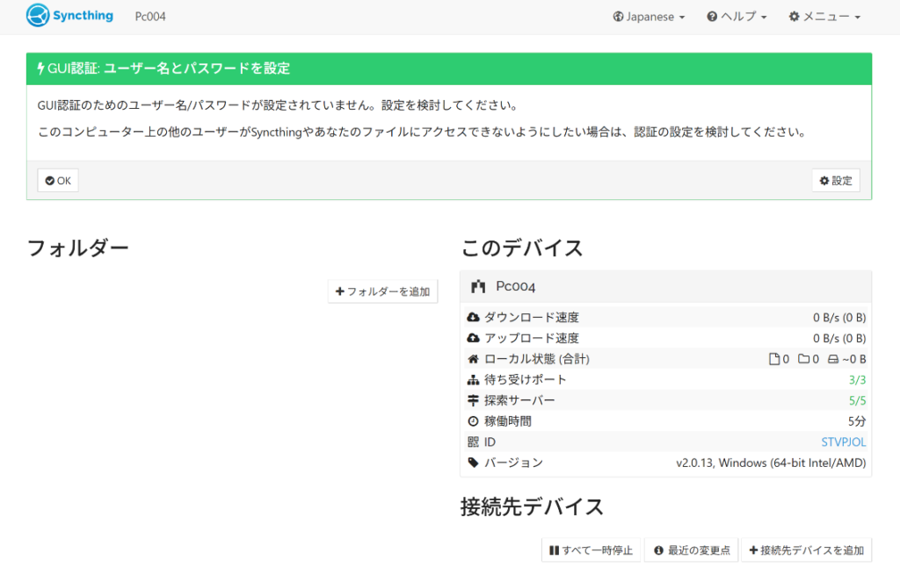Click the download speed cloud icon
The image size is (900, 582).
click(x=473, y=317)
